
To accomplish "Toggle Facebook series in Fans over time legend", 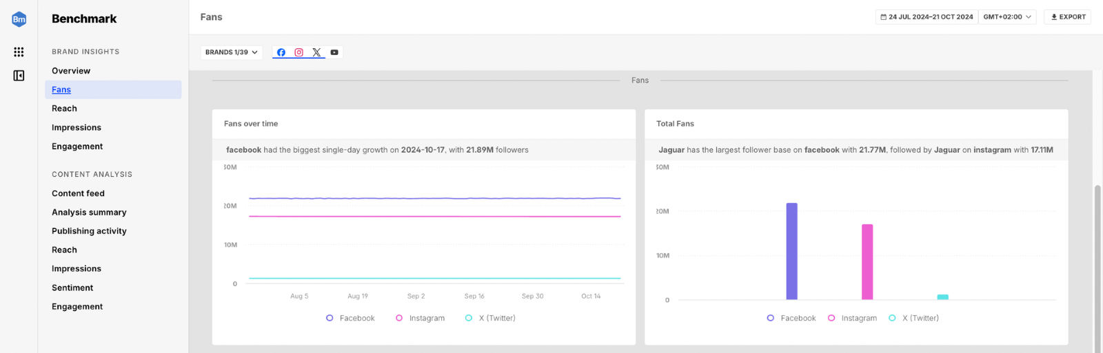I will (350, 318).
